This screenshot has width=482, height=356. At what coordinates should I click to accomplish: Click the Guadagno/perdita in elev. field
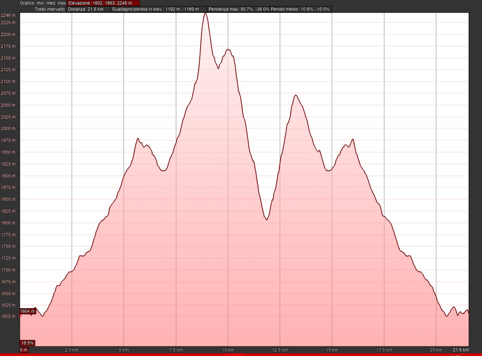[x=159, y=9]
